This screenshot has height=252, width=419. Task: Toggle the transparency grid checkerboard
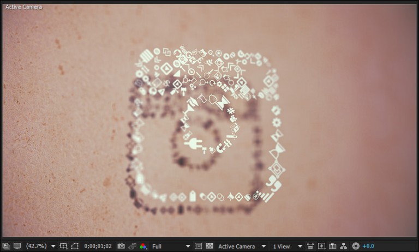click(209, 247)
